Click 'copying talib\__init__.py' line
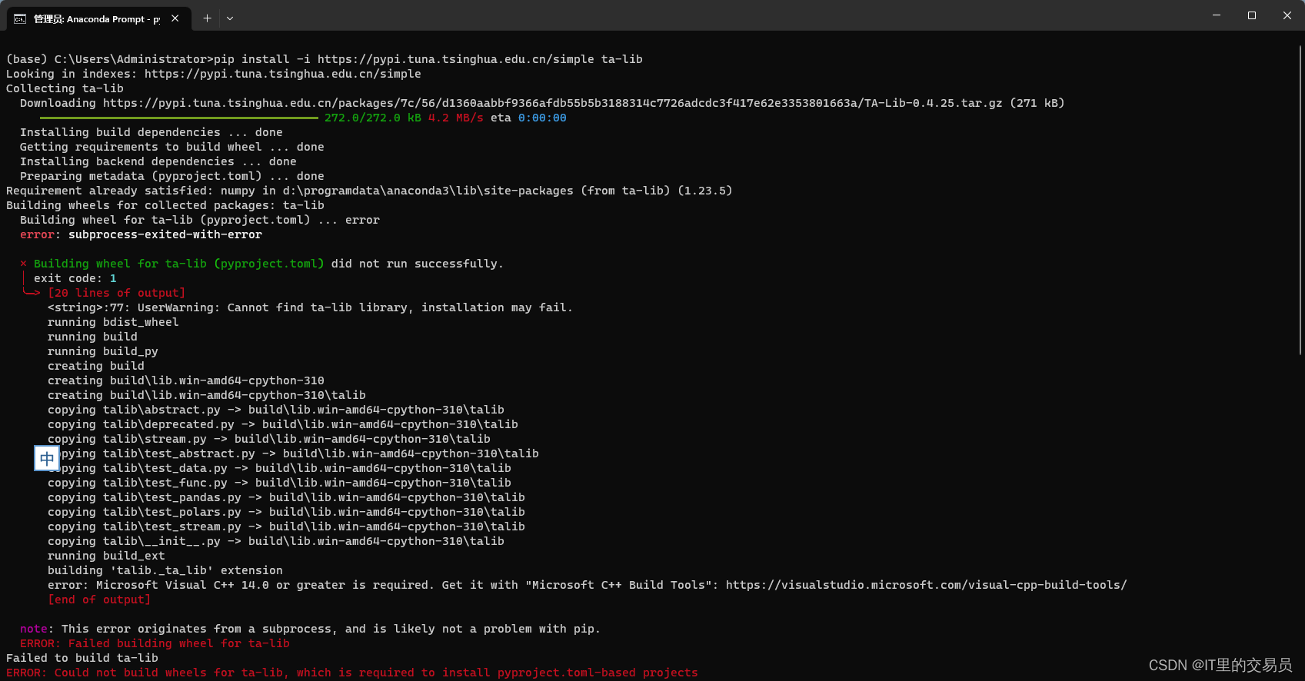This screenshot has height=681, width=1305. pyautogui.click(x=276, y=541)
